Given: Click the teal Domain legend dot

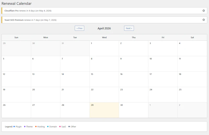Looking at the screenshot, I should [48, 126].
